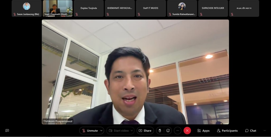
Task: Click the Share content button
Action: (x=145, y=131)
